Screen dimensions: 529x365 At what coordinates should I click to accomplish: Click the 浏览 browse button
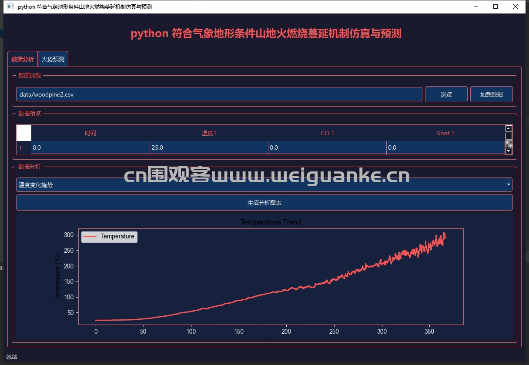pyautogui.click(x=446, y=94)
